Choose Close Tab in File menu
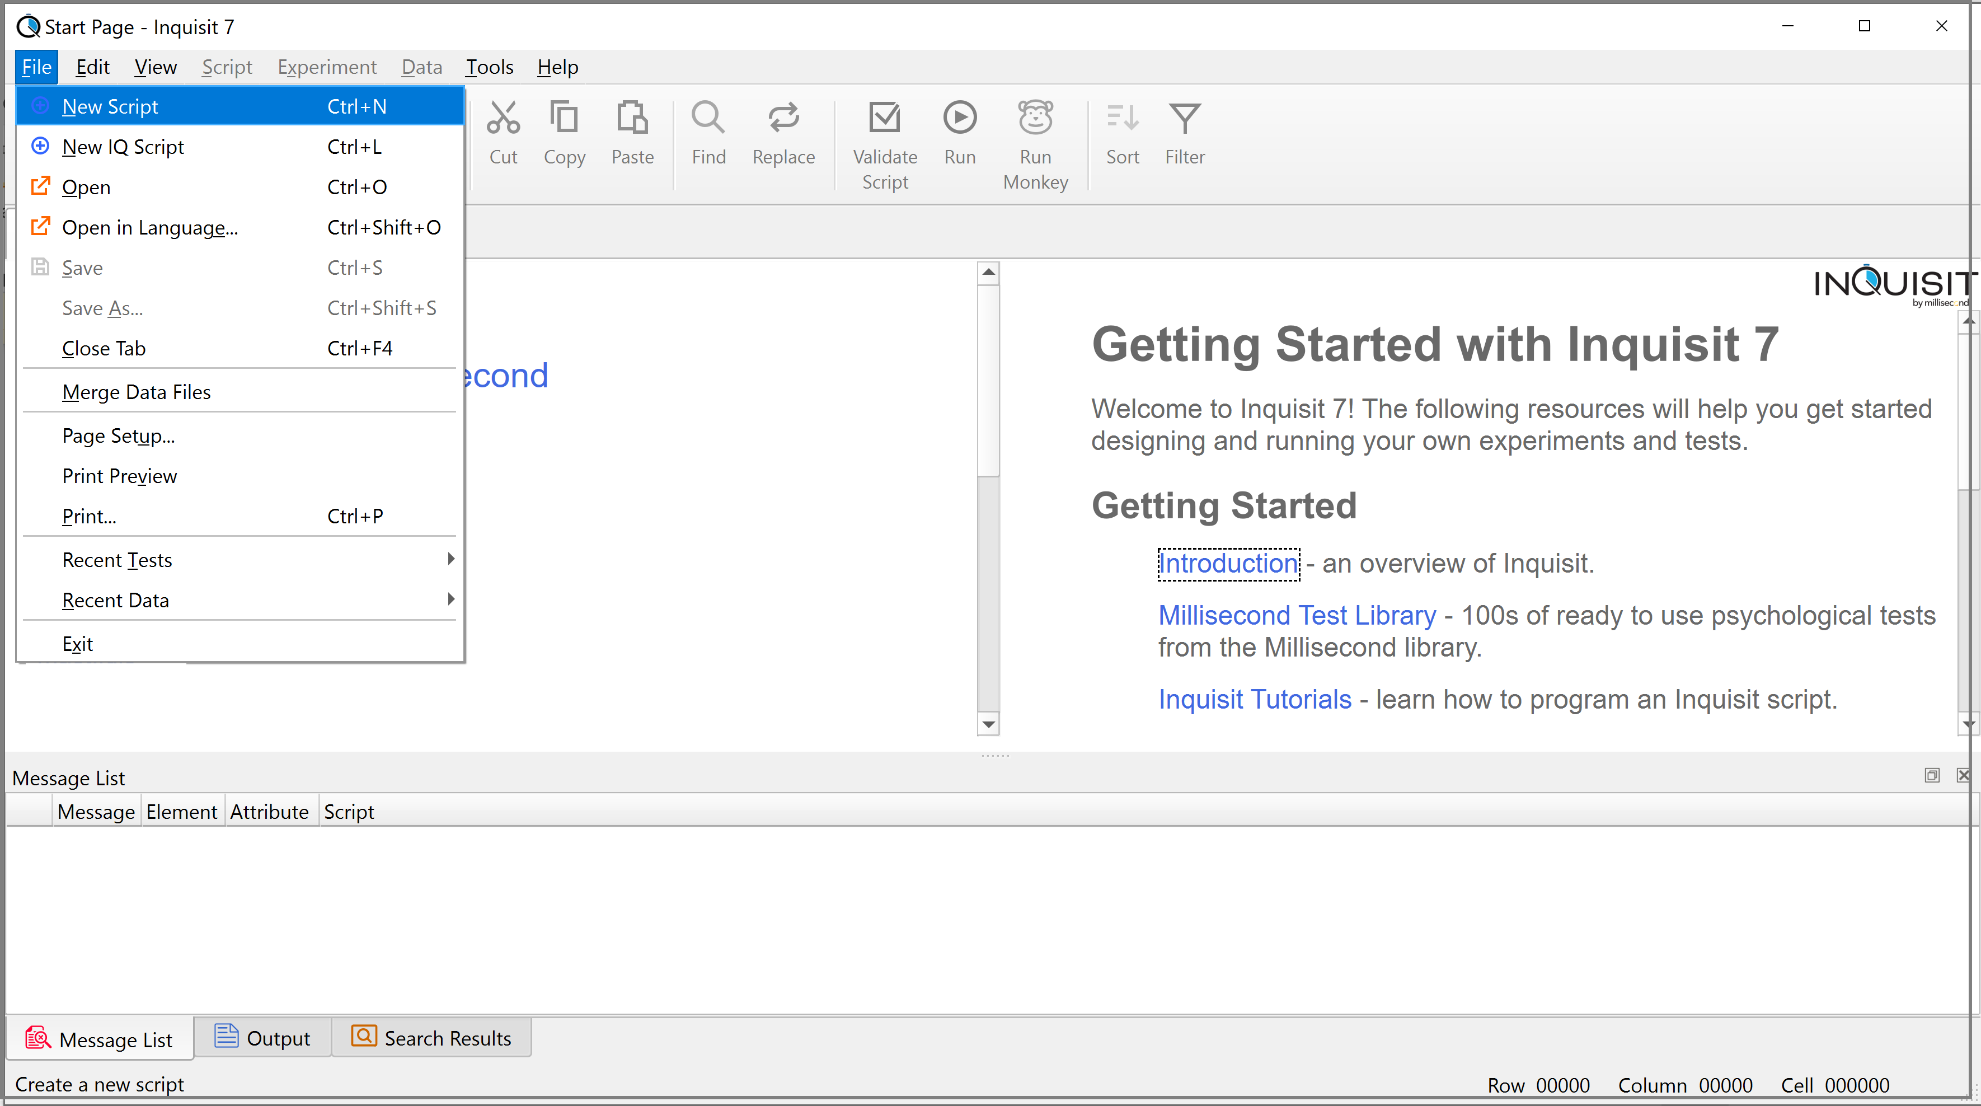Viewport: 1981px width, 1106px height. pos(240,348)
